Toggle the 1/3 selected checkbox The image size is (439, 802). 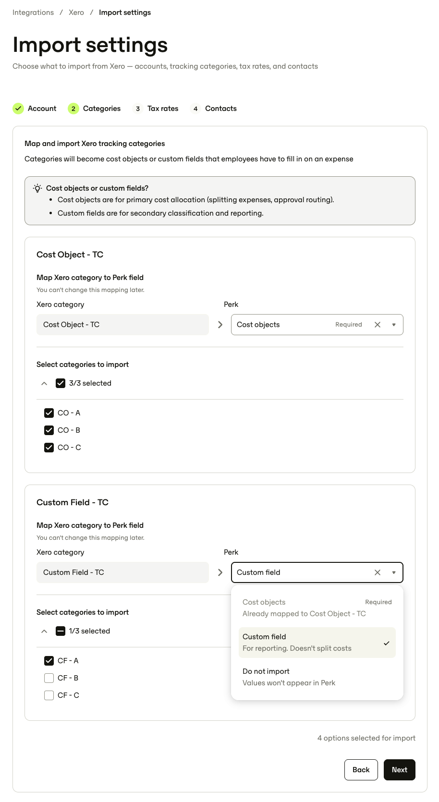click(x=61, y=631)
